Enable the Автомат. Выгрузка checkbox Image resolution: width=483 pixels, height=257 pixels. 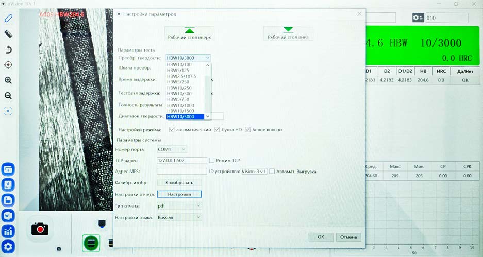(272, 172)
